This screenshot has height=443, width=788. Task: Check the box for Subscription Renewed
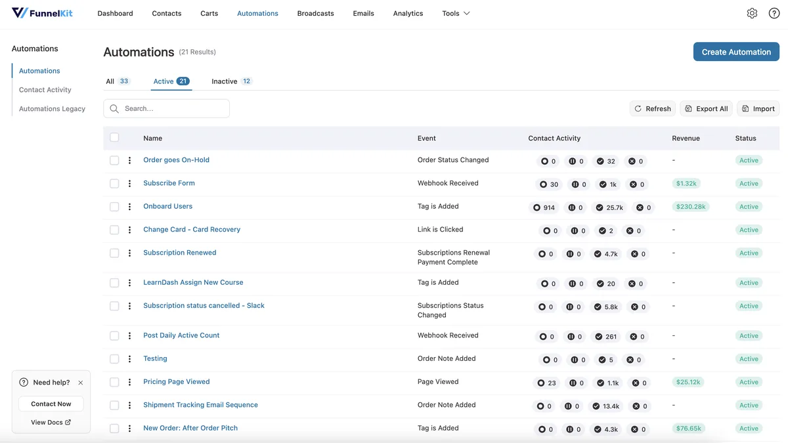coord(114,253)
